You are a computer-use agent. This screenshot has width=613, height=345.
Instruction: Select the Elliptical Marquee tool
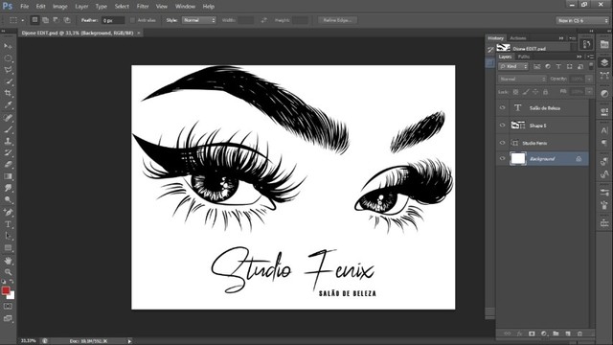pos(8,58)
